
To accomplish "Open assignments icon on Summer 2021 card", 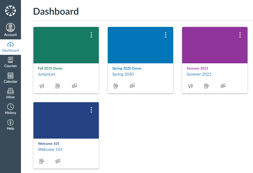I will [x=207, y=86].
